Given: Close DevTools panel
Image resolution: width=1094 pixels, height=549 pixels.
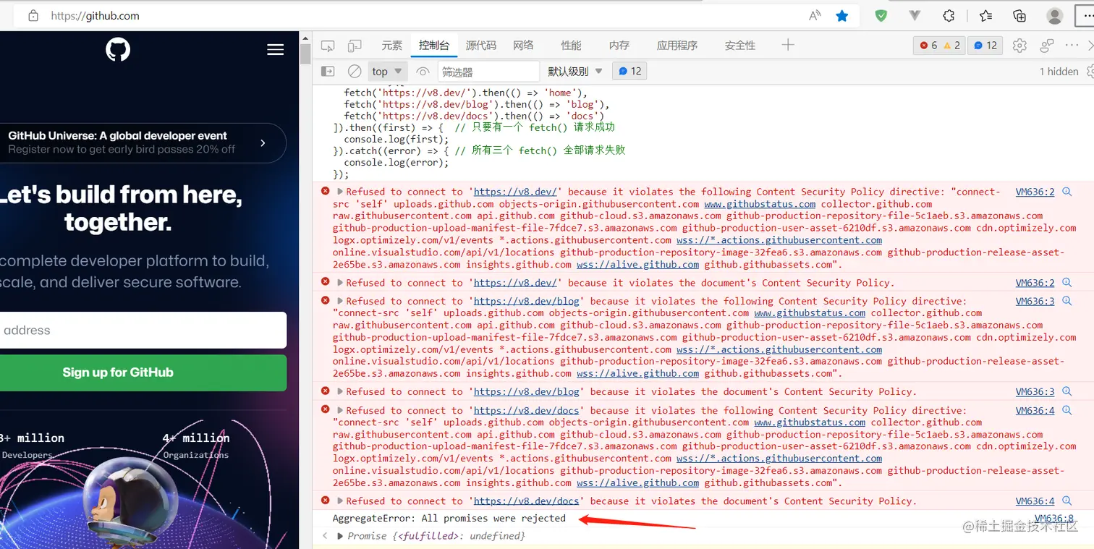Looking at the screenshot, I should coord(1090,45).
